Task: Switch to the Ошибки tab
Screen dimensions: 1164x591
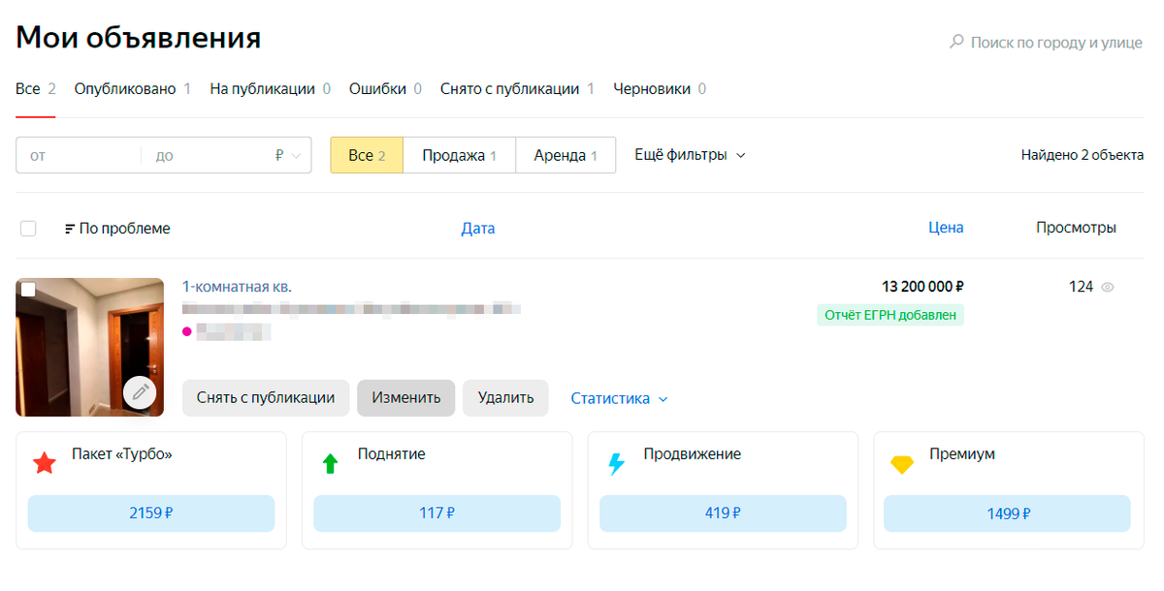Action: pyautogui.click(x=385, y=89)
